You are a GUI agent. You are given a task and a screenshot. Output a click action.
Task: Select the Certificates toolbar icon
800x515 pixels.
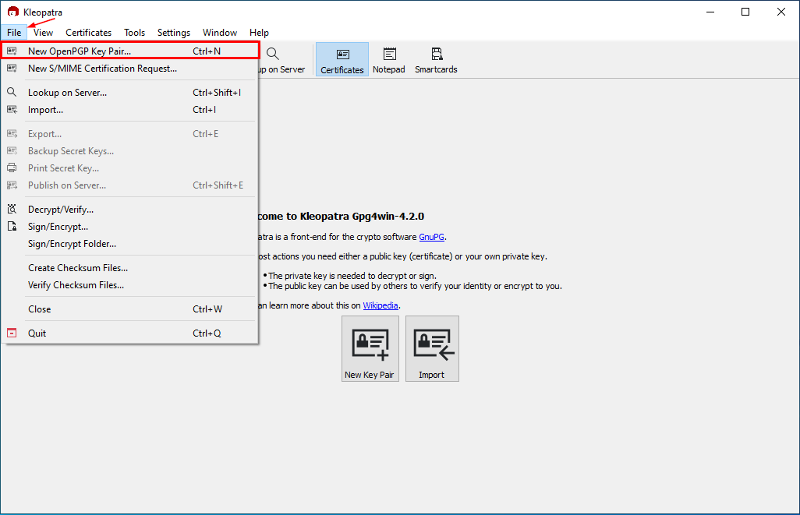pos(342,58)
